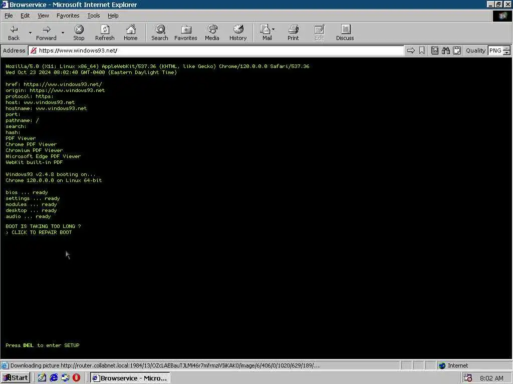The height and width of the screenshot is (384, 513).
Task: Click the 'href: https://www.windows93.net/' line
Action: pyautogui.click(x=54, y=84)
